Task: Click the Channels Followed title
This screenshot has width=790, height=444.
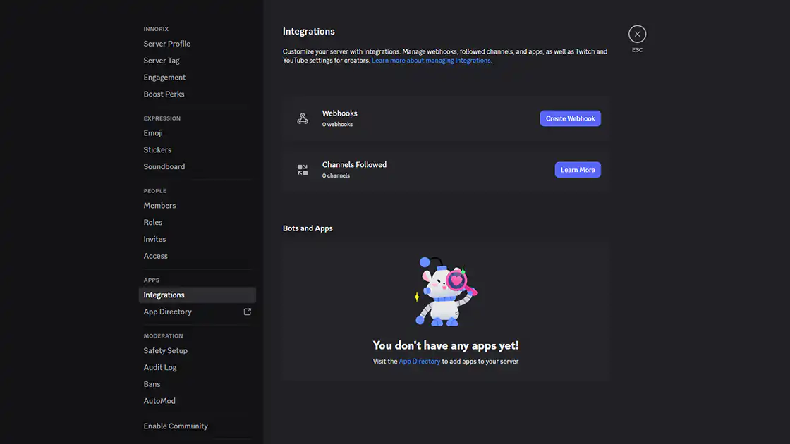Action: click(x=354, y=165)
